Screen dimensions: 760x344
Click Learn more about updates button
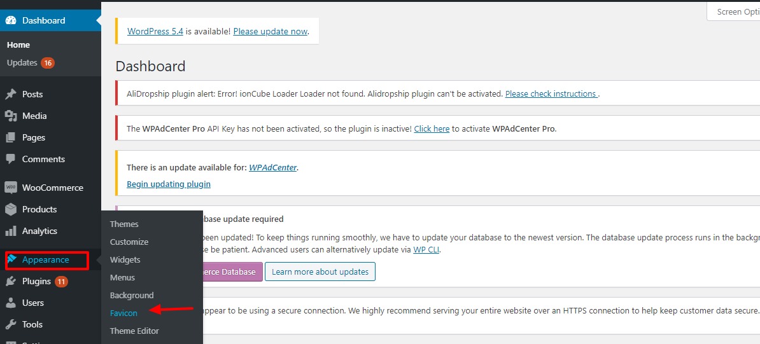click(320, 272)
